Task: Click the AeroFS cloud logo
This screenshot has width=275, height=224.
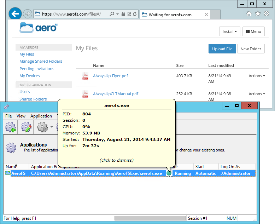Action: [x=39, y=28]
